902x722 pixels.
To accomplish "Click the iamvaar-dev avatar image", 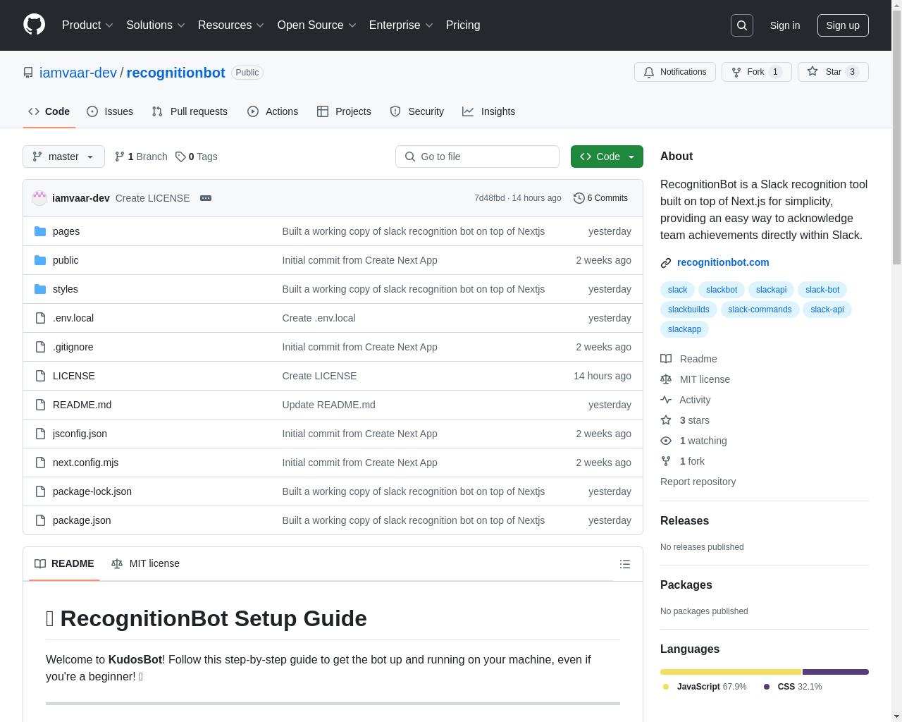I will click(x=39, y=198).
